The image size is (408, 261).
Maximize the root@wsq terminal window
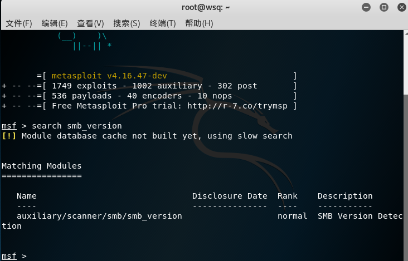coord(384,7)
